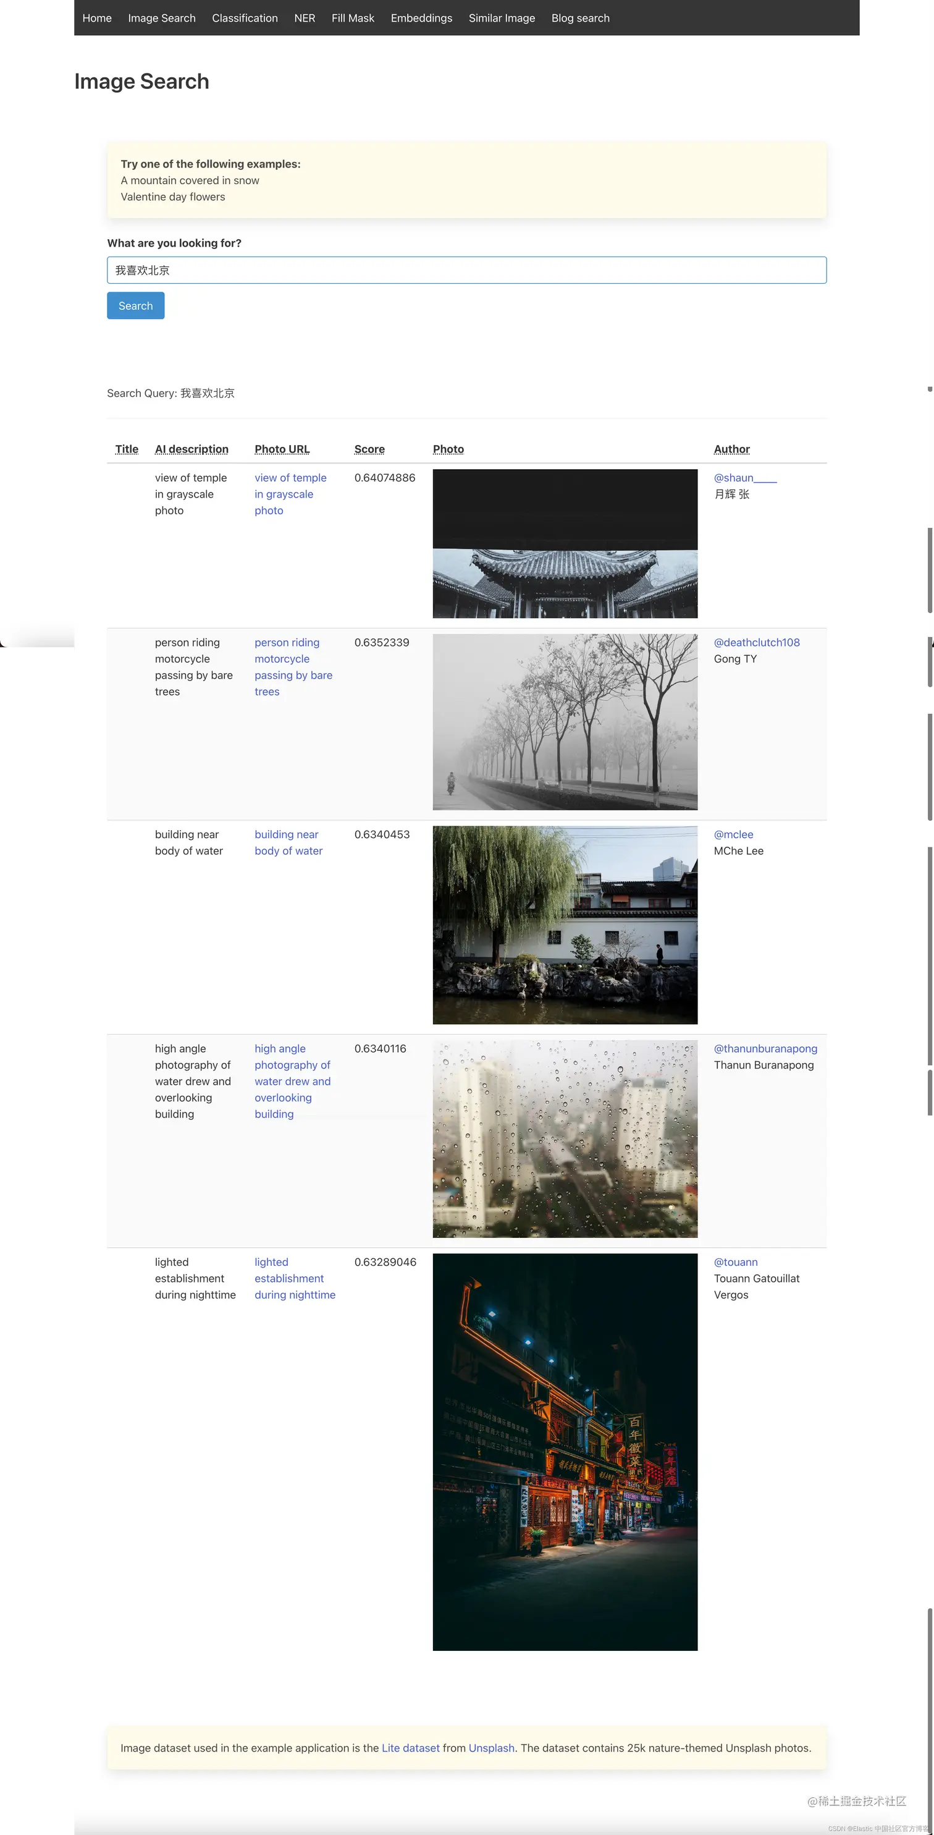
Task: Open the Home nav item
Action: [x=97, y=18]
